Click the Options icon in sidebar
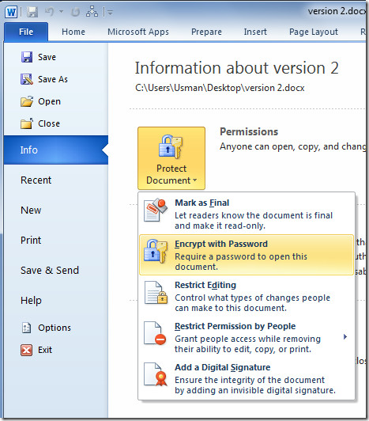Viewport: 369px width, 421px height. tap(26, 328)
